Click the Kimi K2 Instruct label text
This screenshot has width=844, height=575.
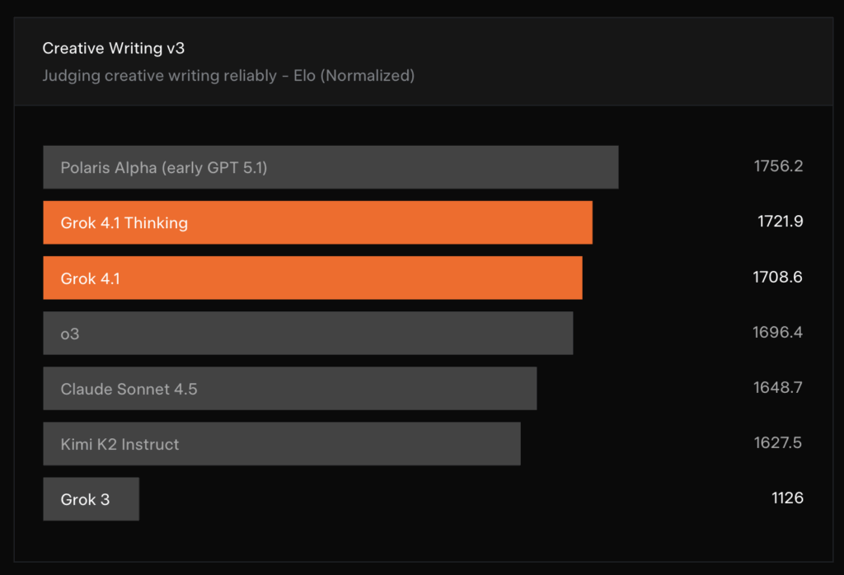[x=120, y=444]
